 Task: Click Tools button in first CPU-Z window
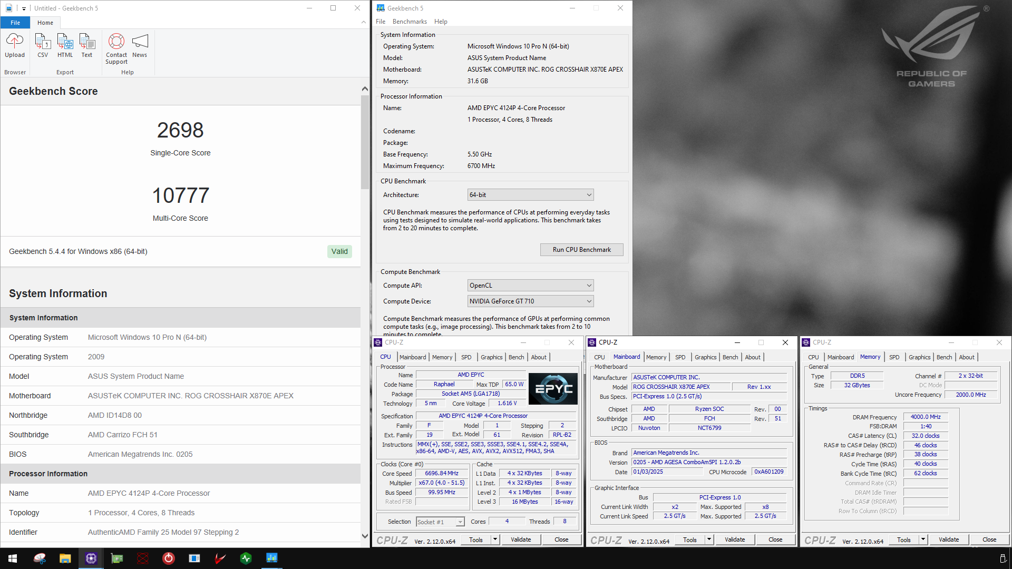click(x=476, y=539)
